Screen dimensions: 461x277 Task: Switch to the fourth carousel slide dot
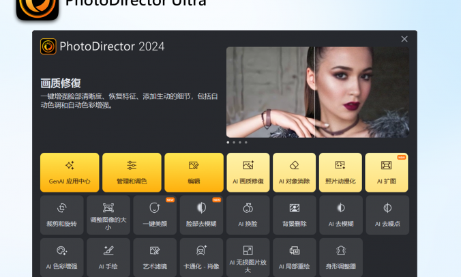246,143
